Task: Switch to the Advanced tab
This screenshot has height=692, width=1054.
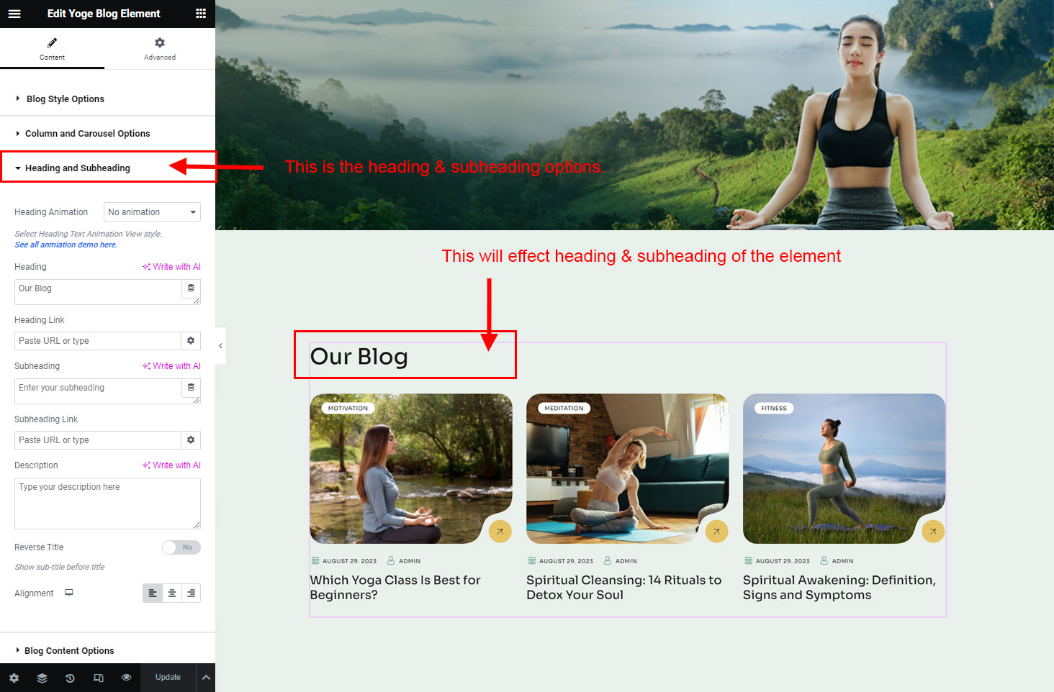Action: 160,49
